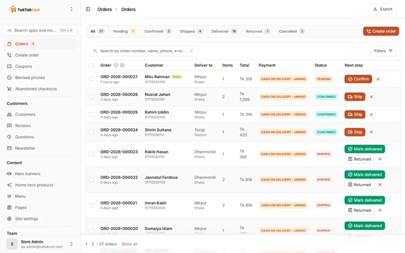Go to page 2 of orders
The height and width of the screenshot is (253, 405).
93,244
